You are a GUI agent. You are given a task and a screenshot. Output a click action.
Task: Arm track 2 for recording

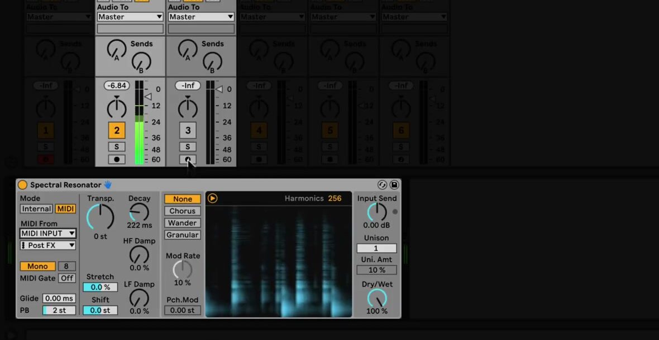(116, 159)
